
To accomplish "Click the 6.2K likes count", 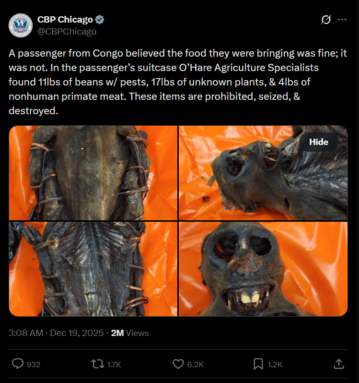I will 196,364.
